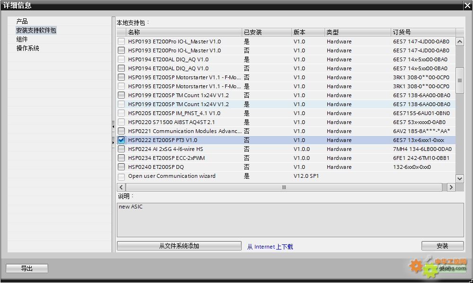Viewport: 473px width, 283px height.
Task: Click the horizontal scrollbar thumb
Action: coord(284,187)
